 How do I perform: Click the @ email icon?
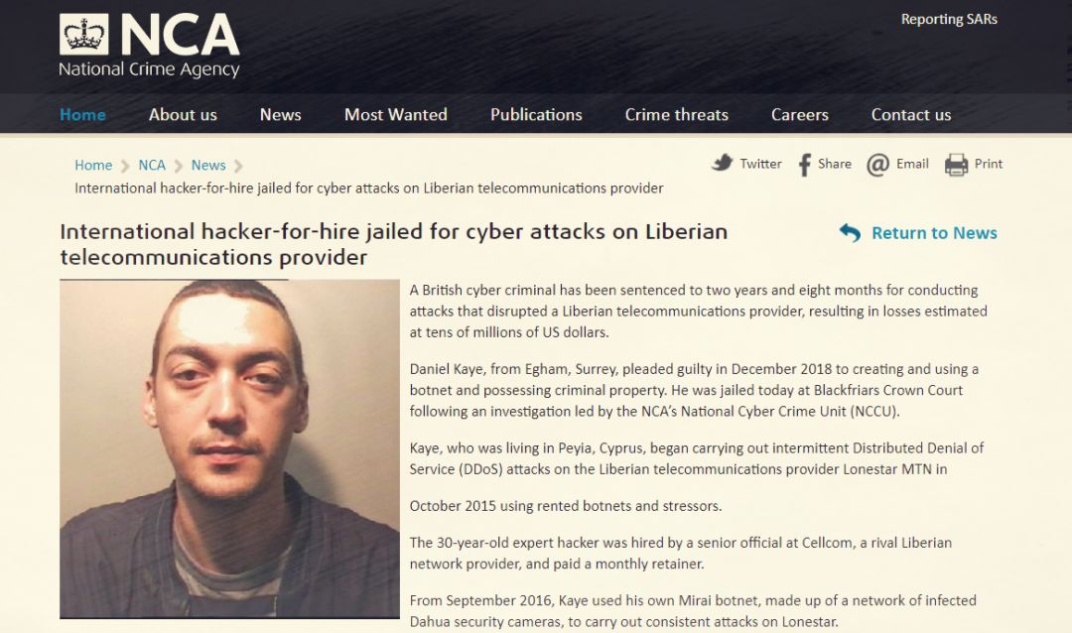coord(877,165)
